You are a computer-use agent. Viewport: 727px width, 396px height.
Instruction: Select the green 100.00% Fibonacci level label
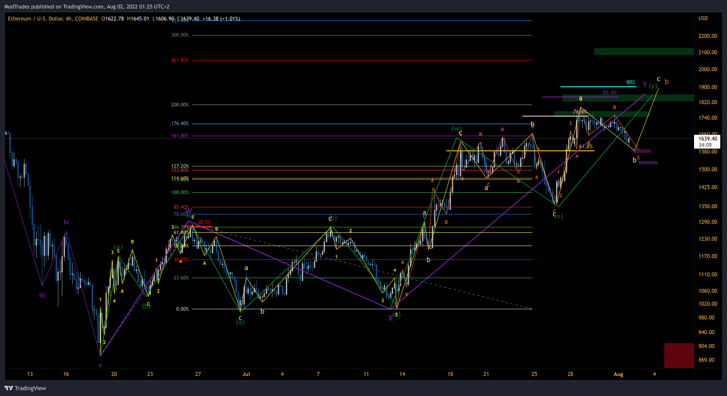180,192
